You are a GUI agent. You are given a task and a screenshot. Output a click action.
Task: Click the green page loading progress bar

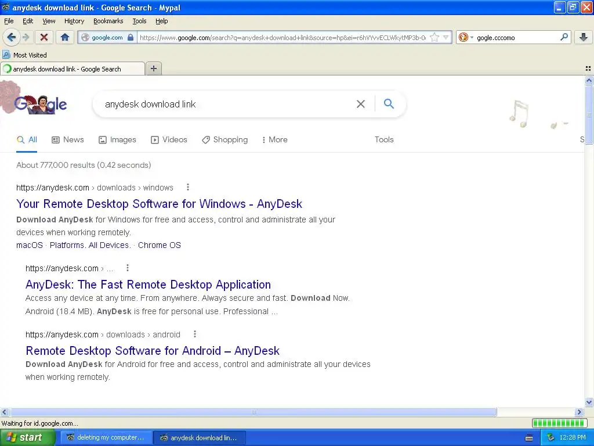tap(560, 423)
